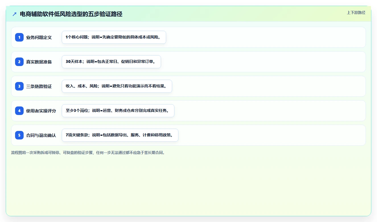This screenshot has height=222, width=377.
Task: Click the 使用者实操评分 step label
Action: pos(41,111)
